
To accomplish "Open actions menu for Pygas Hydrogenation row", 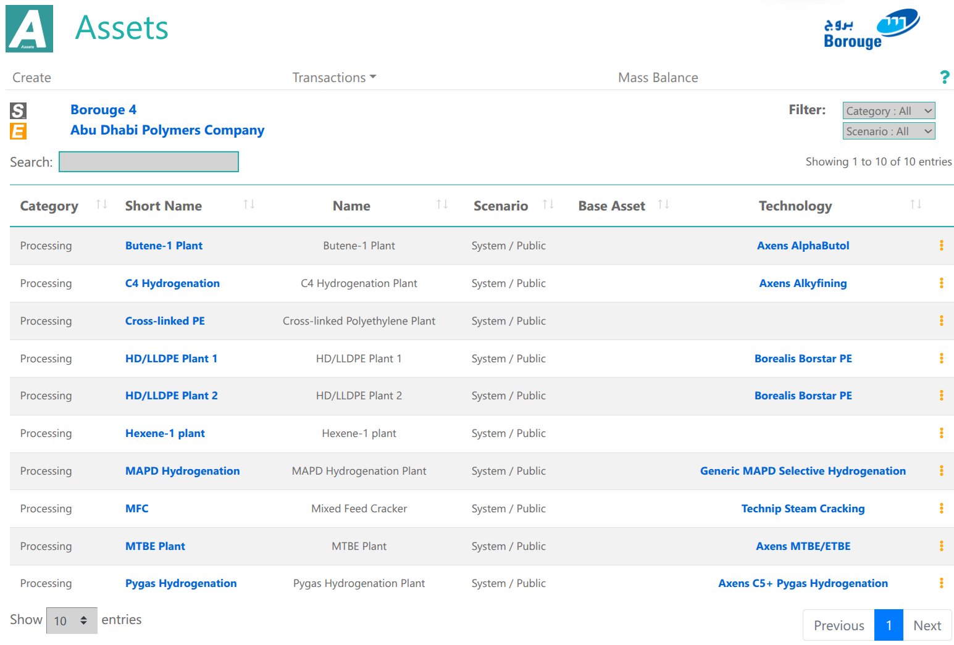I will click(941, 583).
